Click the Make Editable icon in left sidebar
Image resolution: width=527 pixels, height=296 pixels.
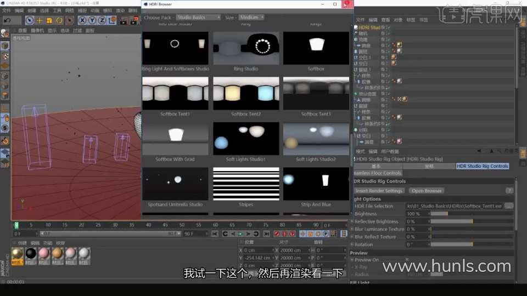click(x=5, y=33)
